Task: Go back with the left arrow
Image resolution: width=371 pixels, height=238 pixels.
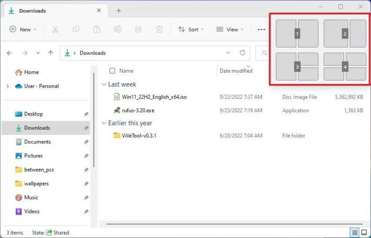Action: 9,53
